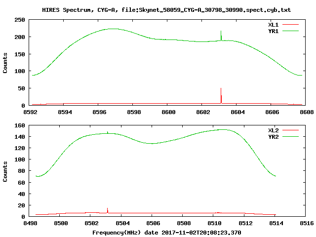Click the 8600 tick label
Image resolution: width=316 pixels, height=237 pixels.
[x=168, y=112]
